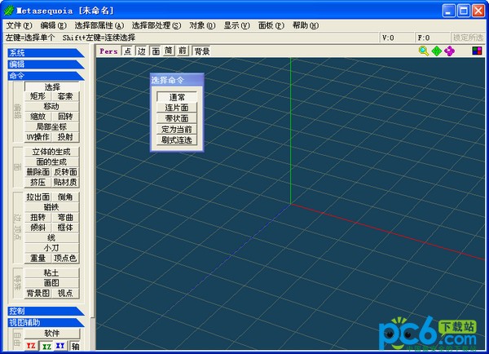Click the 磁铁 magnet button

(52, 207)
